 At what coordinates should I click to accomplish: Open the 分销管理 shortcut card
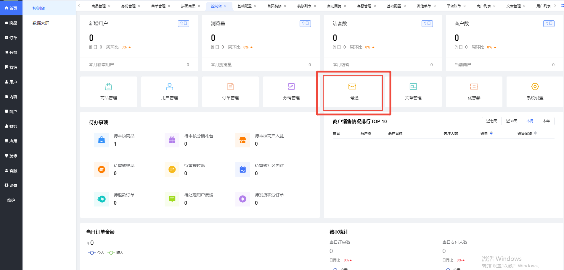tap(291, 92)
